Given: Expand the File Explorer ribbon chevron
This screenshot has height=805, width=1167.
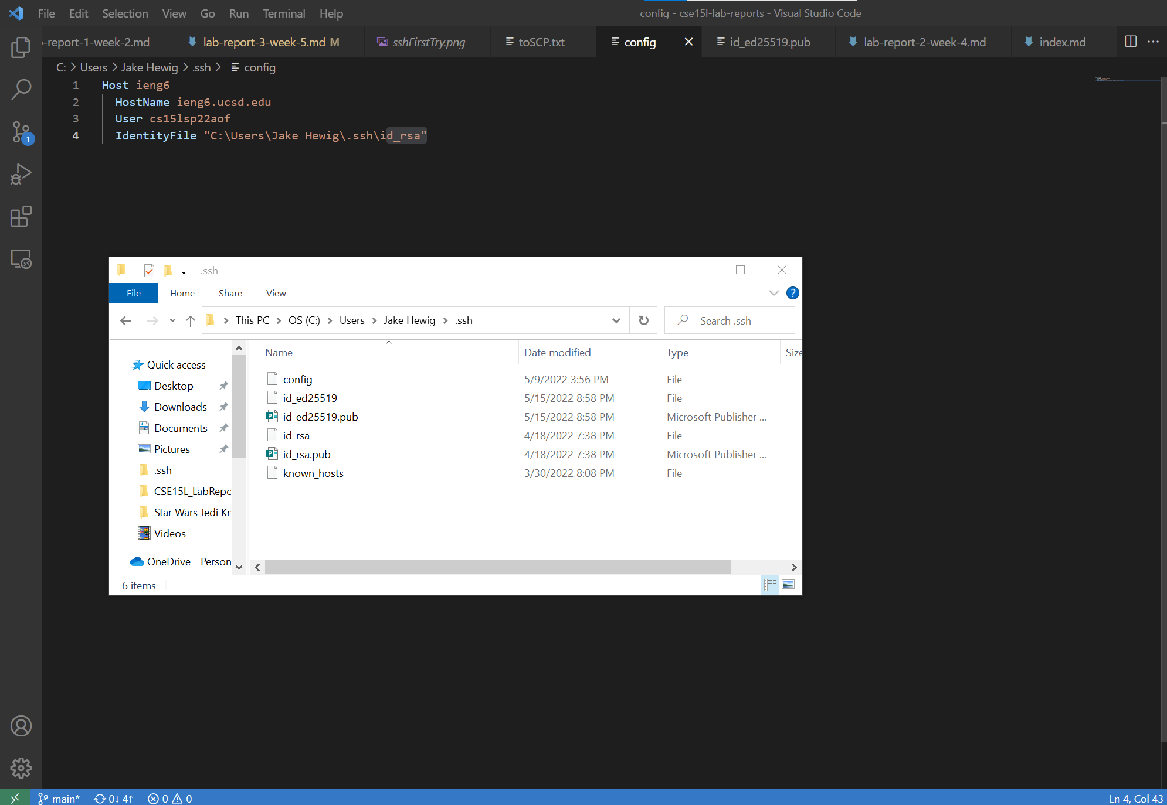Looking at the screenshot, I should tap(774, 293).
